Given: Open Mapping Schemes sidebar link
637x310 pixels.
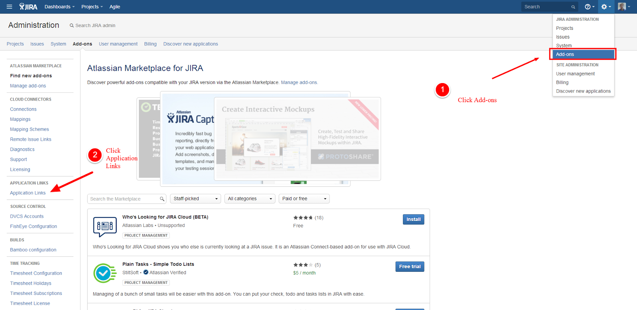Looking at the screenshot, I should pyautogui.click(x=29, y=130).
